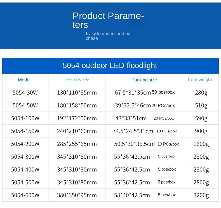Viewport: 221px width, 208px height.
Task: Select the 5054-100W model cell
Action: click(x=25, y=118)
